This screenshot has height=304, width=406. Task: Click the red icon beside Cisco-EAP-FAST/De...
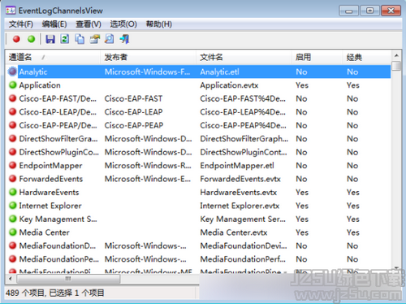pyautogui.click(x=13, y=98)
